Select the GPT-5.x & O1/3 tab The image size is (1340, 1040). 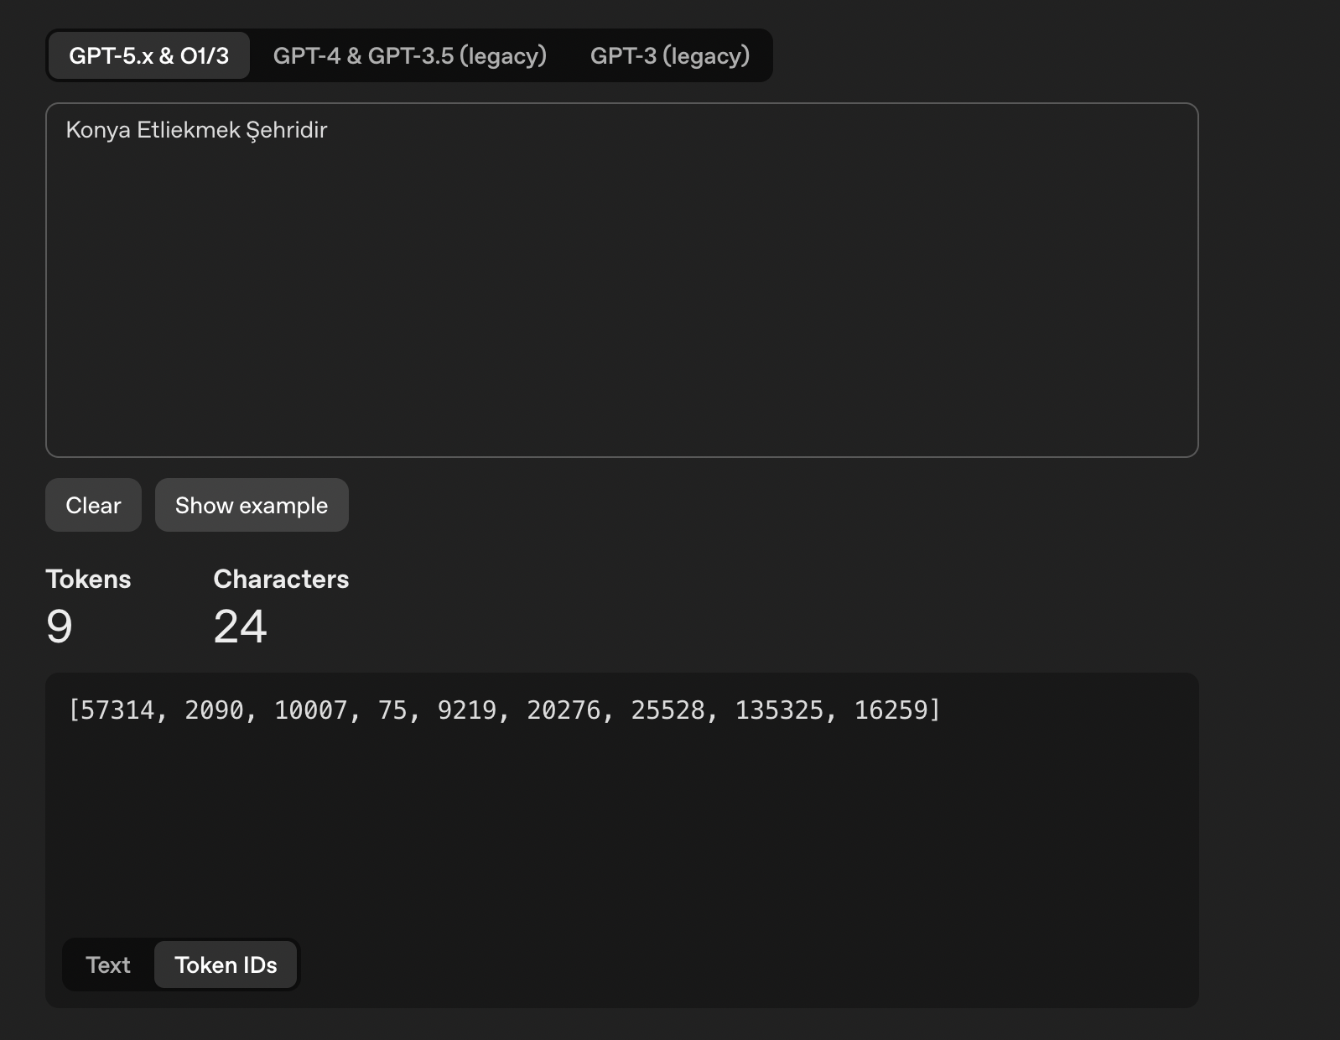[148, 56]
